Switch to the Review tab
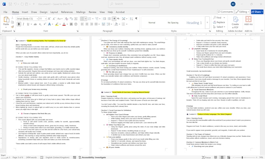 click(x=92, y=12)
